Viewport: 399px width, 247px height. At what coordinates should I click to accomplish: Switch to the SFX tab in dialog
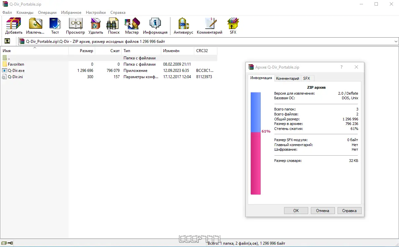(x=307, y=78)
